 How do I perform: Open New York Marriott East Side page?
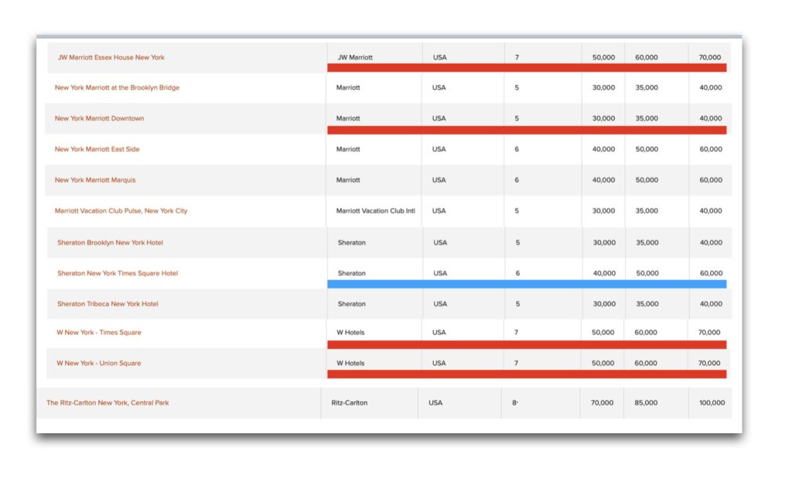[x=97, y=149]
